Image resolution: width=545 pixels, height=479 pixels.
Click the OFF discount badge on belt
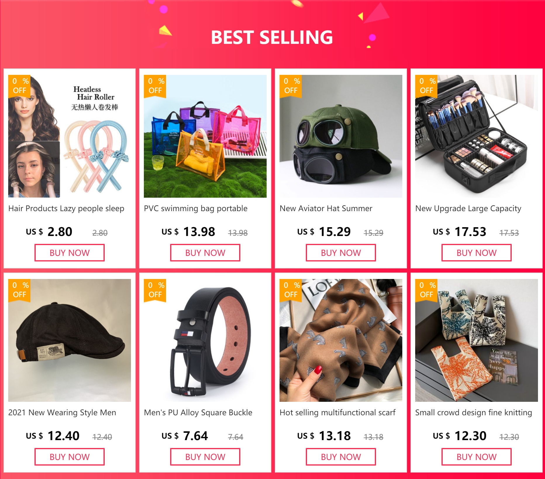pos(155,290)
